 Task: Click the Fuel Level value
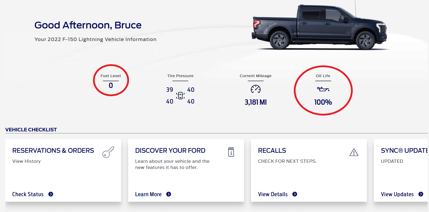111,86
